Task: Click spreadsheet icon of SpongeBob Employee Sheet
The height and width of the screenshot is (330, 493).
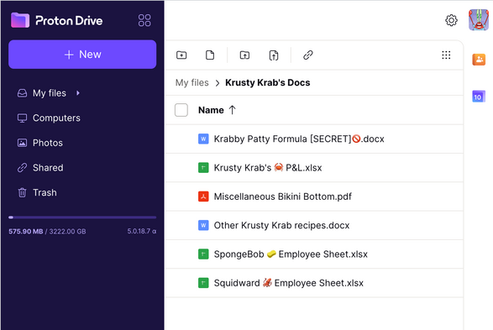Action: point(203,254)
